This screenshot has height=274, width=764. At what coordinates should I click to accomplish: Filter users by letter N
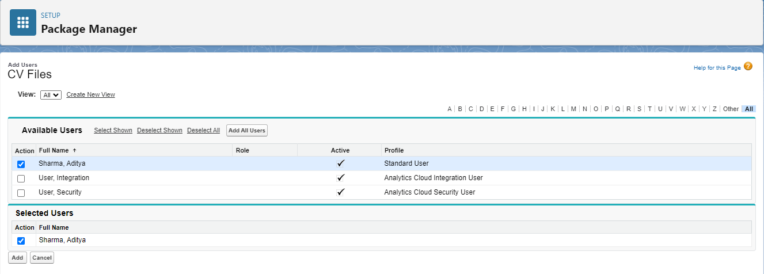[x=585, y=109]
